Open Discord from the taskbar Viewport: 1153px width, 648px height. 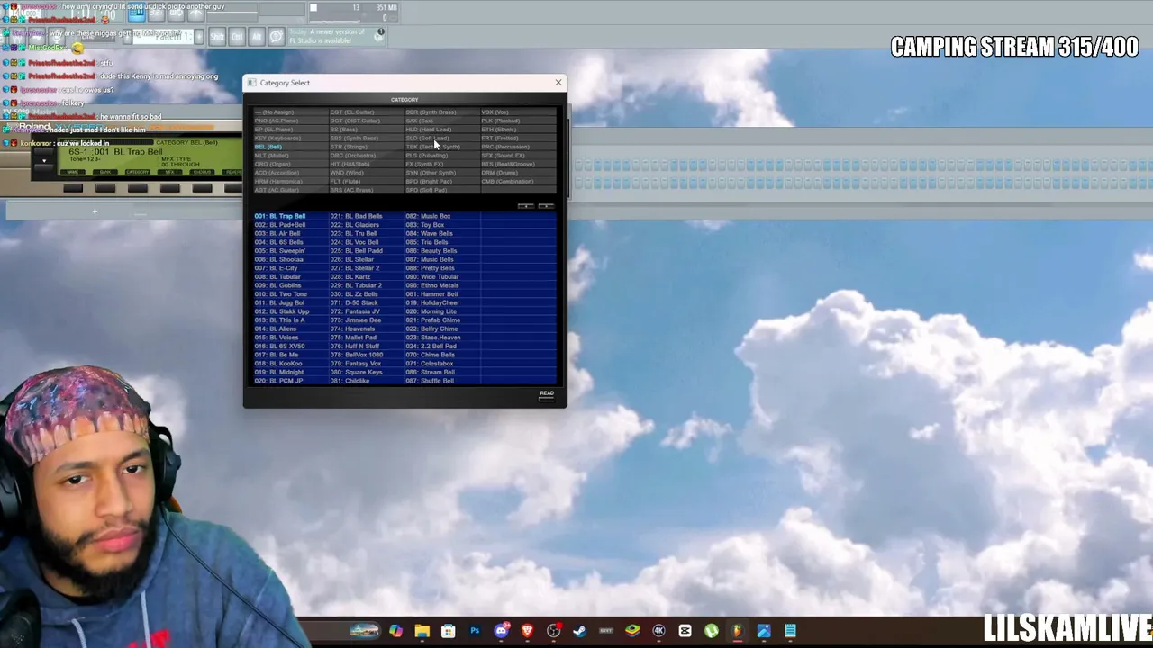(501, 631)
